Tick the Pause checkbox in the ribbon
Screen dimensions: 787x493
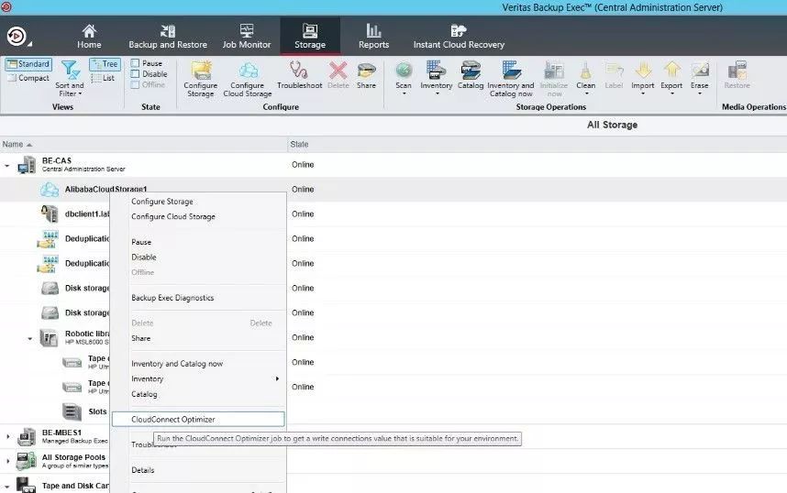(135, 63)
